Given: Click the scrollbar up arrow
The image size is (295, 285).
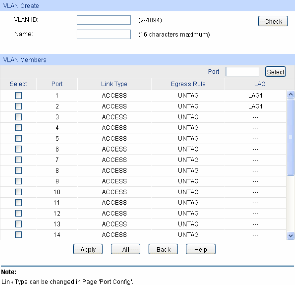Looking at the screenshot, I should pyautogui.click(x=290, y=95).
